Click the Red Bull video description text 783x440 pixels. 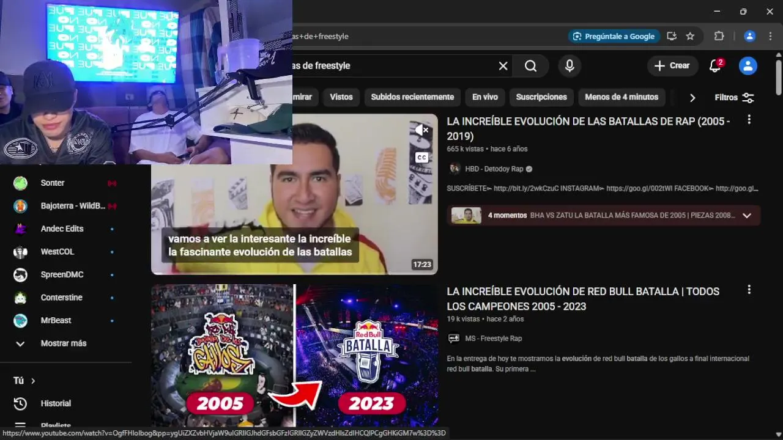(598, 364)
